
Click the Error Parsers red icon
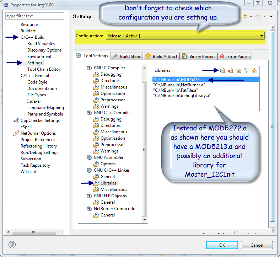(x=222, y=57)
